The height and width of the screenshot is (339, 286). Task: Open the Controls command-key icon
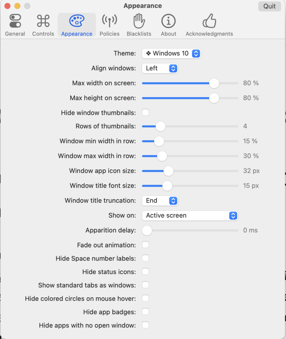point(43,21)
